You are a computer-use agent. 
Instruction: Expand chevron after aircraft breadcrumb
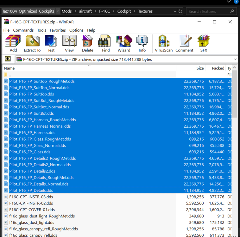tap(95, 11)
